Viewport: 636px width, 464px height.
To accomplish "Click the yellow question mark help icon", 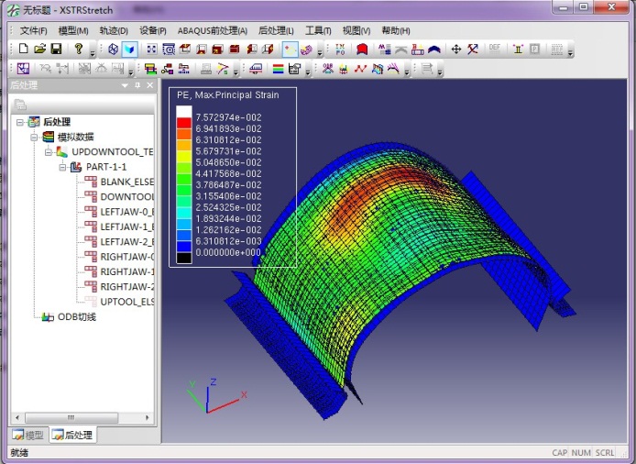I will (79, 49).
